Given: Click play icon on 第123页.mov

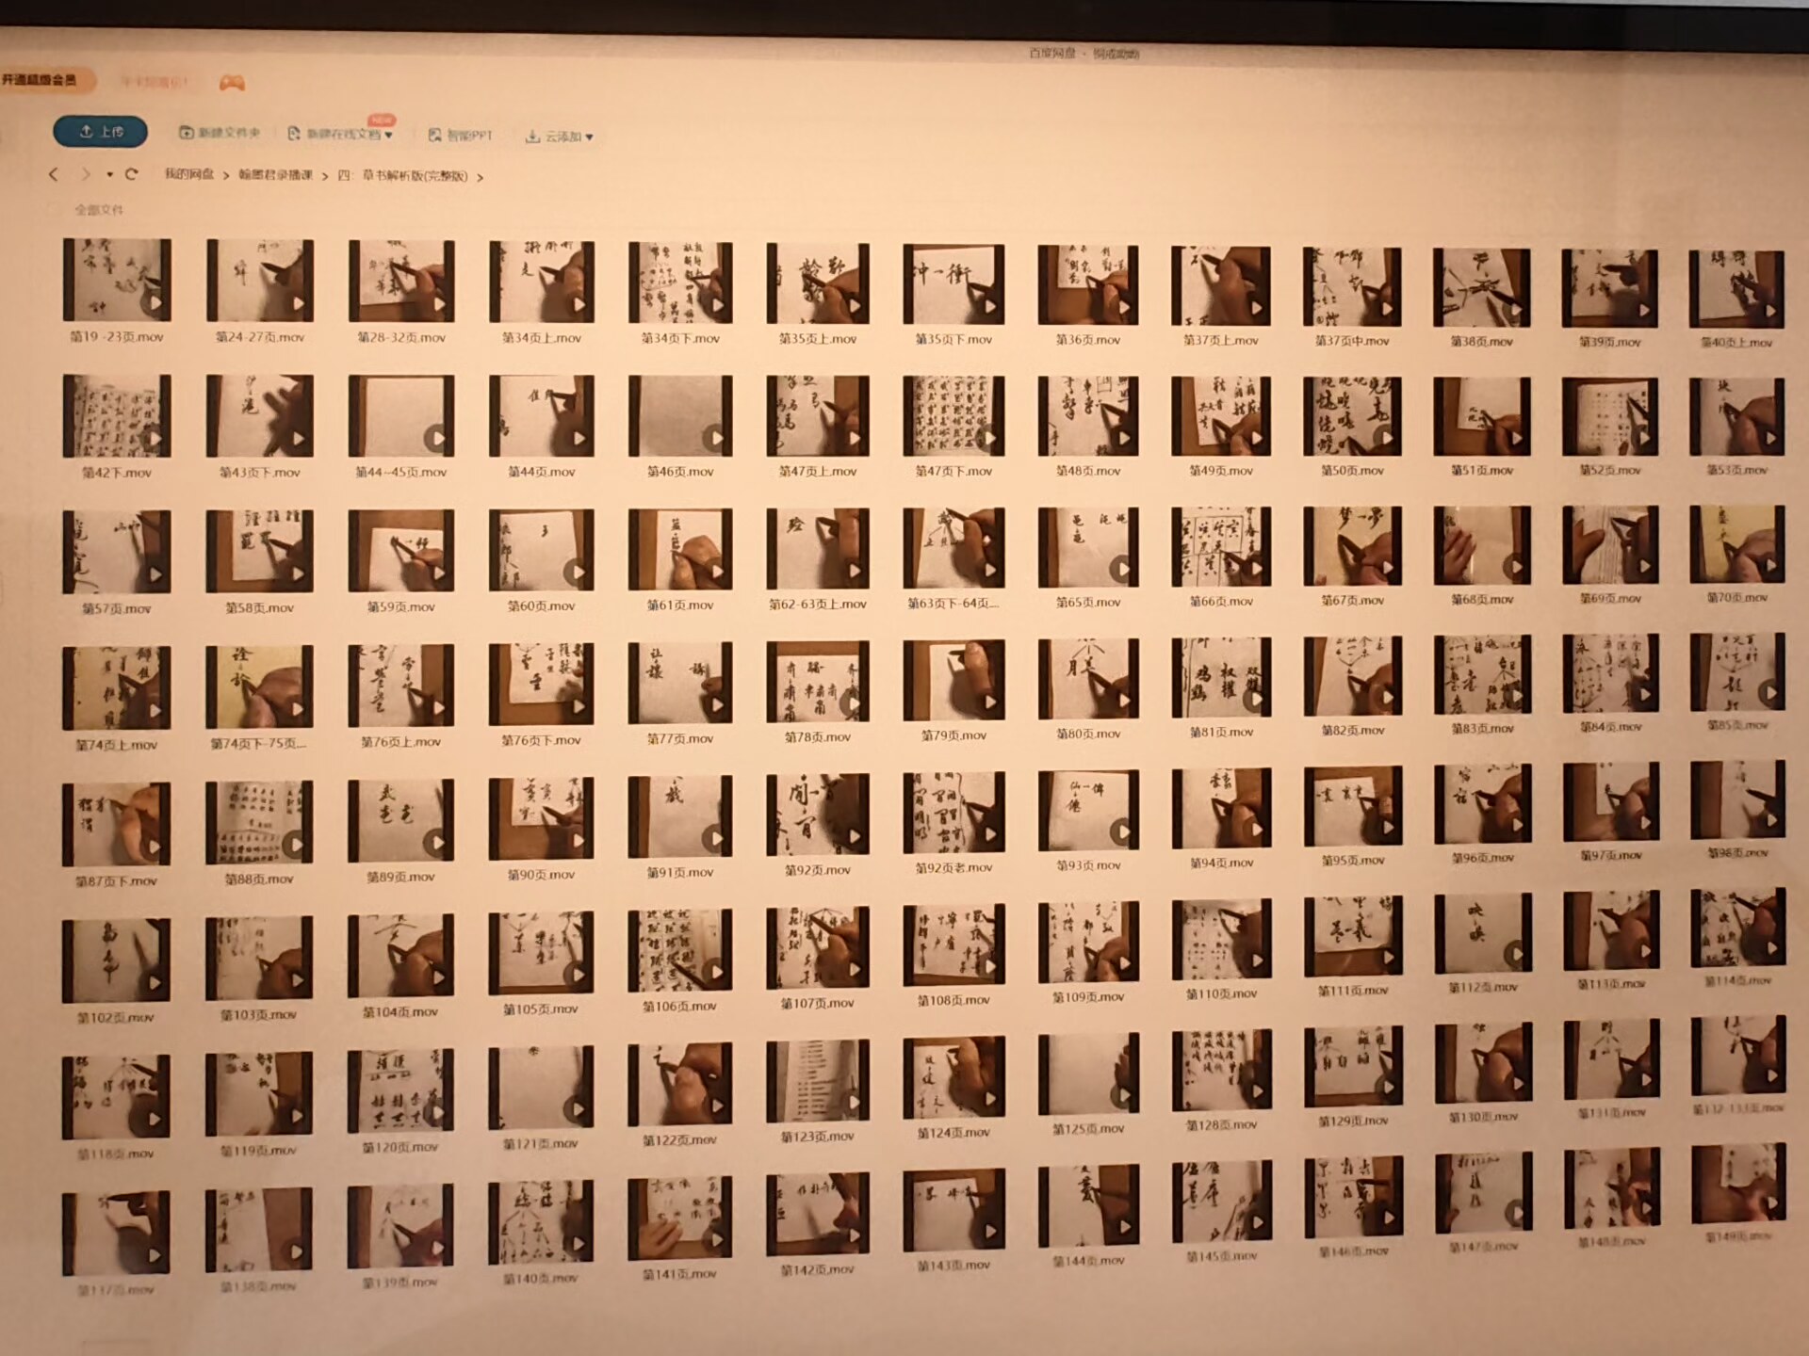Looking at the screenshot, I should [854, 1102].
